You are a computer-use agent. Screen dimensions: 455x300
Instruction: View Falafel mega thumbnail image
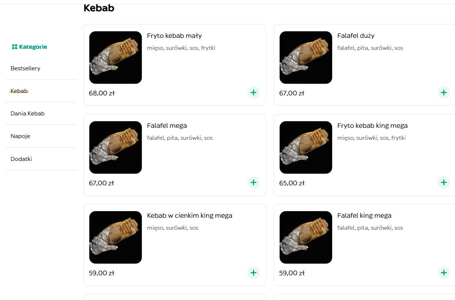click(x=116, y=147)
